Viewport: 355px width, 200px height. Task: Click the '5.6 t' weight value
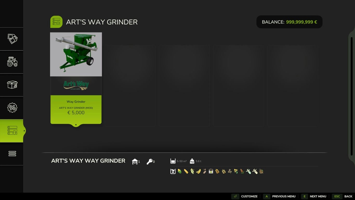[x=199, y=161]
